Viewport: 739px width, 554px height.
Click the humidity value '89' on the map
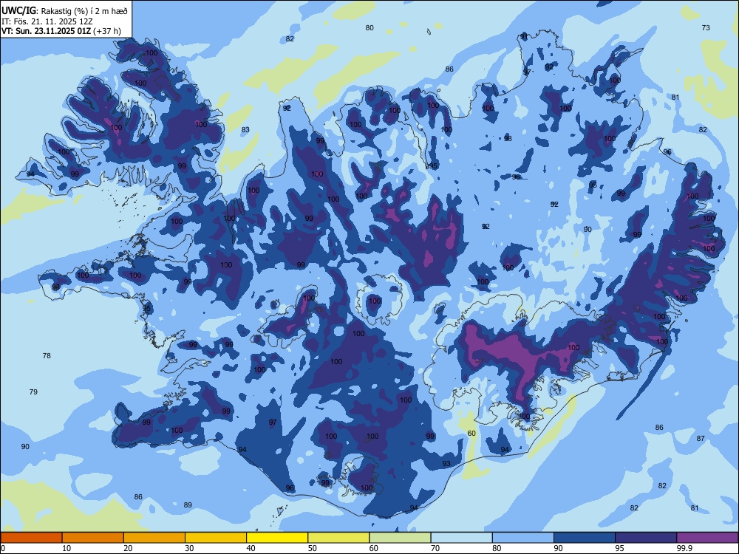[188, 505]
